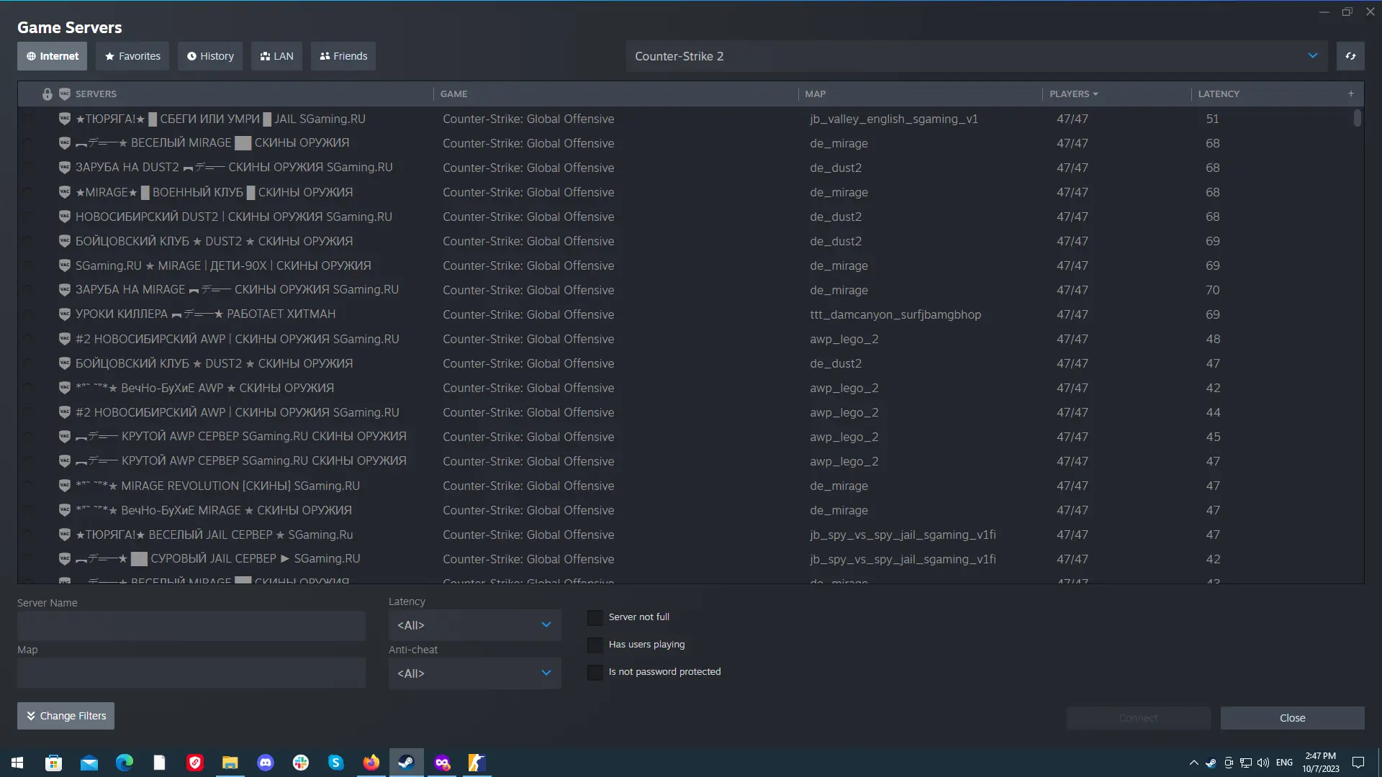Click latency value 51 in first row
The width and height of the screenshot is (1382, 777).
(1213, 119)
